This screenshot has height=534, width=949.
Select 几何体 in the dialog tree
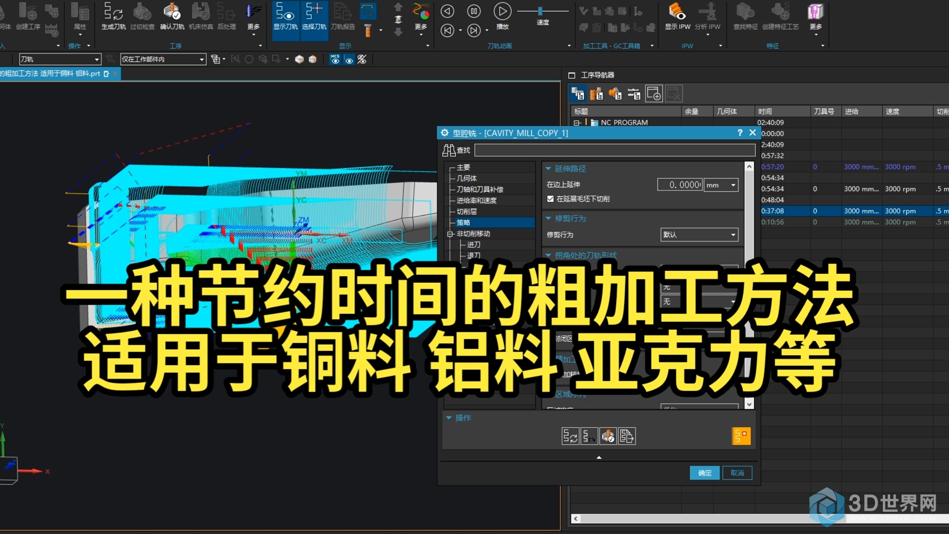point(467,178)
